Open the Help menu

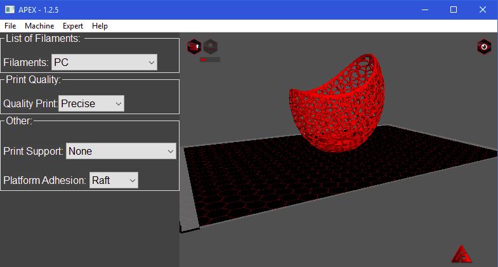coord(100,26)
